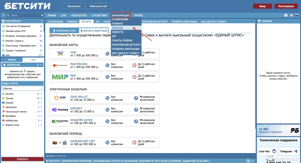The image size is (301, 163).
Task: Click the Live-Чат bubble icon
Action: tap(274, 151)
